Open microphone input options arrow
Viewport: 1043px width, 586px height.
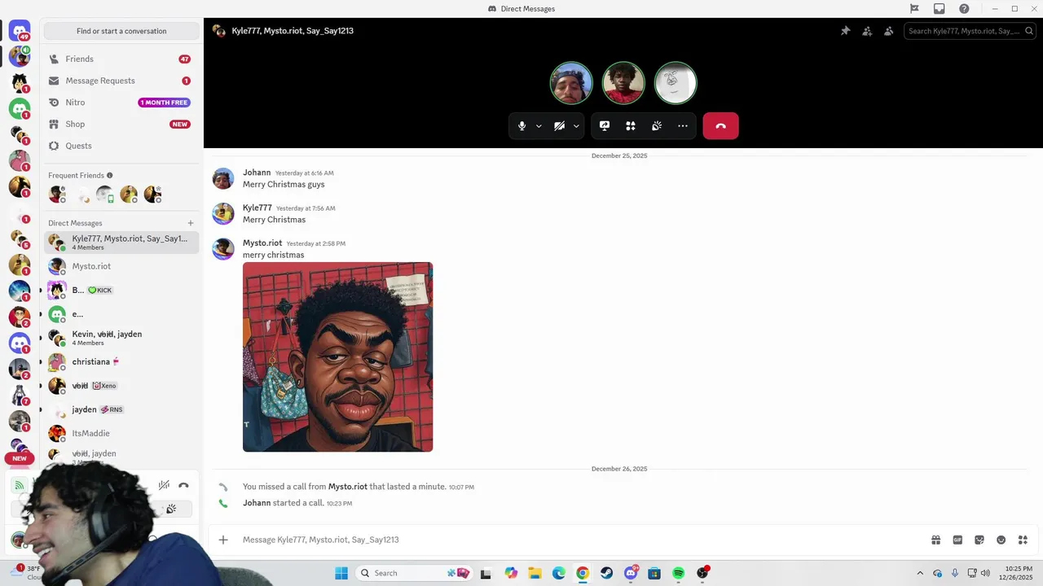pyautogui.click(x=539, y=126)
